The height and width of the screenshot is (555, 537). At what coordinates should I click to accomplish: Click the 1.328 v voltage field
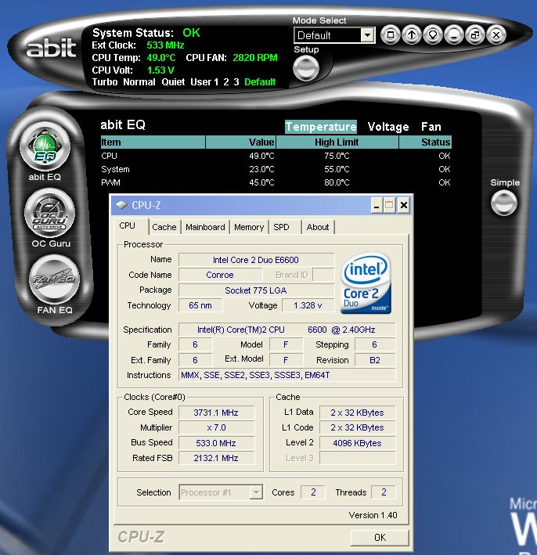click(x=308, y=305)
